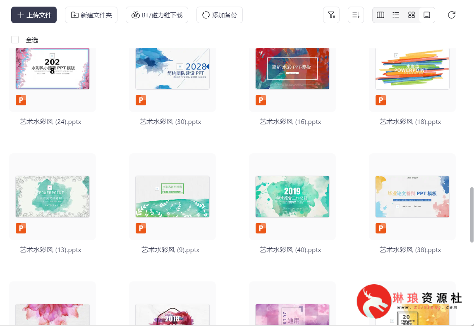Viewport: 474px width, 326px height.
Task: Open thumbnail of 艺术水彩风 (30).pptx
Action: click(172, 69)
